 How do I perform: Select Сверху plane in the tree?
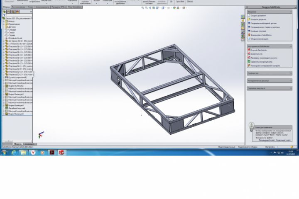(12, 33)
